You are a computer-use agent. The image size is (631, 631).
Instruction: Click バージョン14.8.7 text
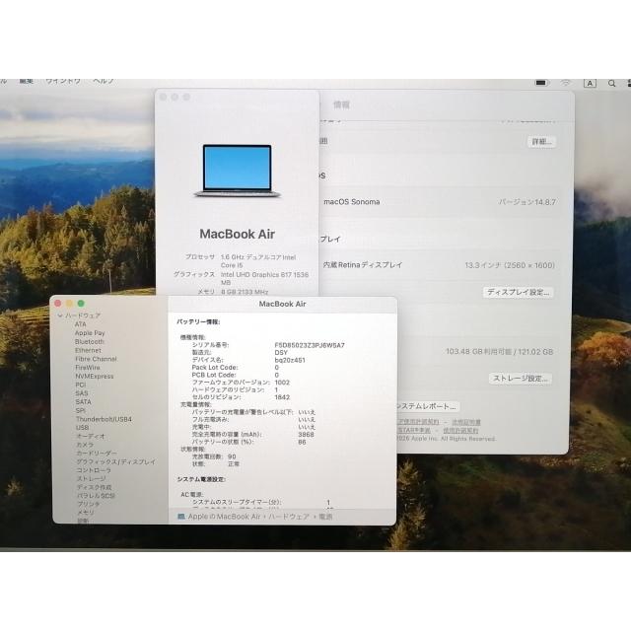tap(527, 202)
